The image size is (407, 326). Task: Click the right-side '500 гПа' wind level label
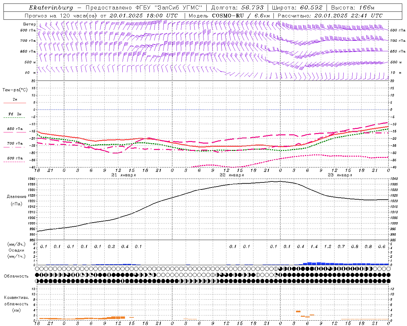click(398, 30)
